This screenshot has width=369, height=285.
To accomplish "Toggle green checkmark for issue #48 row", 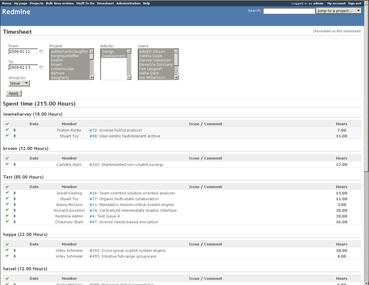I will 7,136.
